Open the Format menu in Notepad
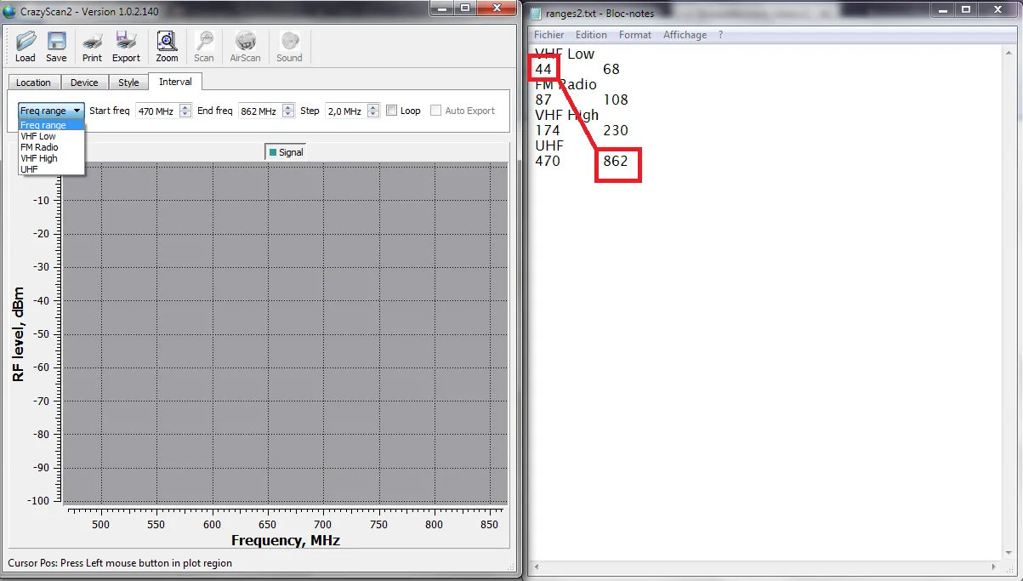1023x581 pixels. pos(634,35)
